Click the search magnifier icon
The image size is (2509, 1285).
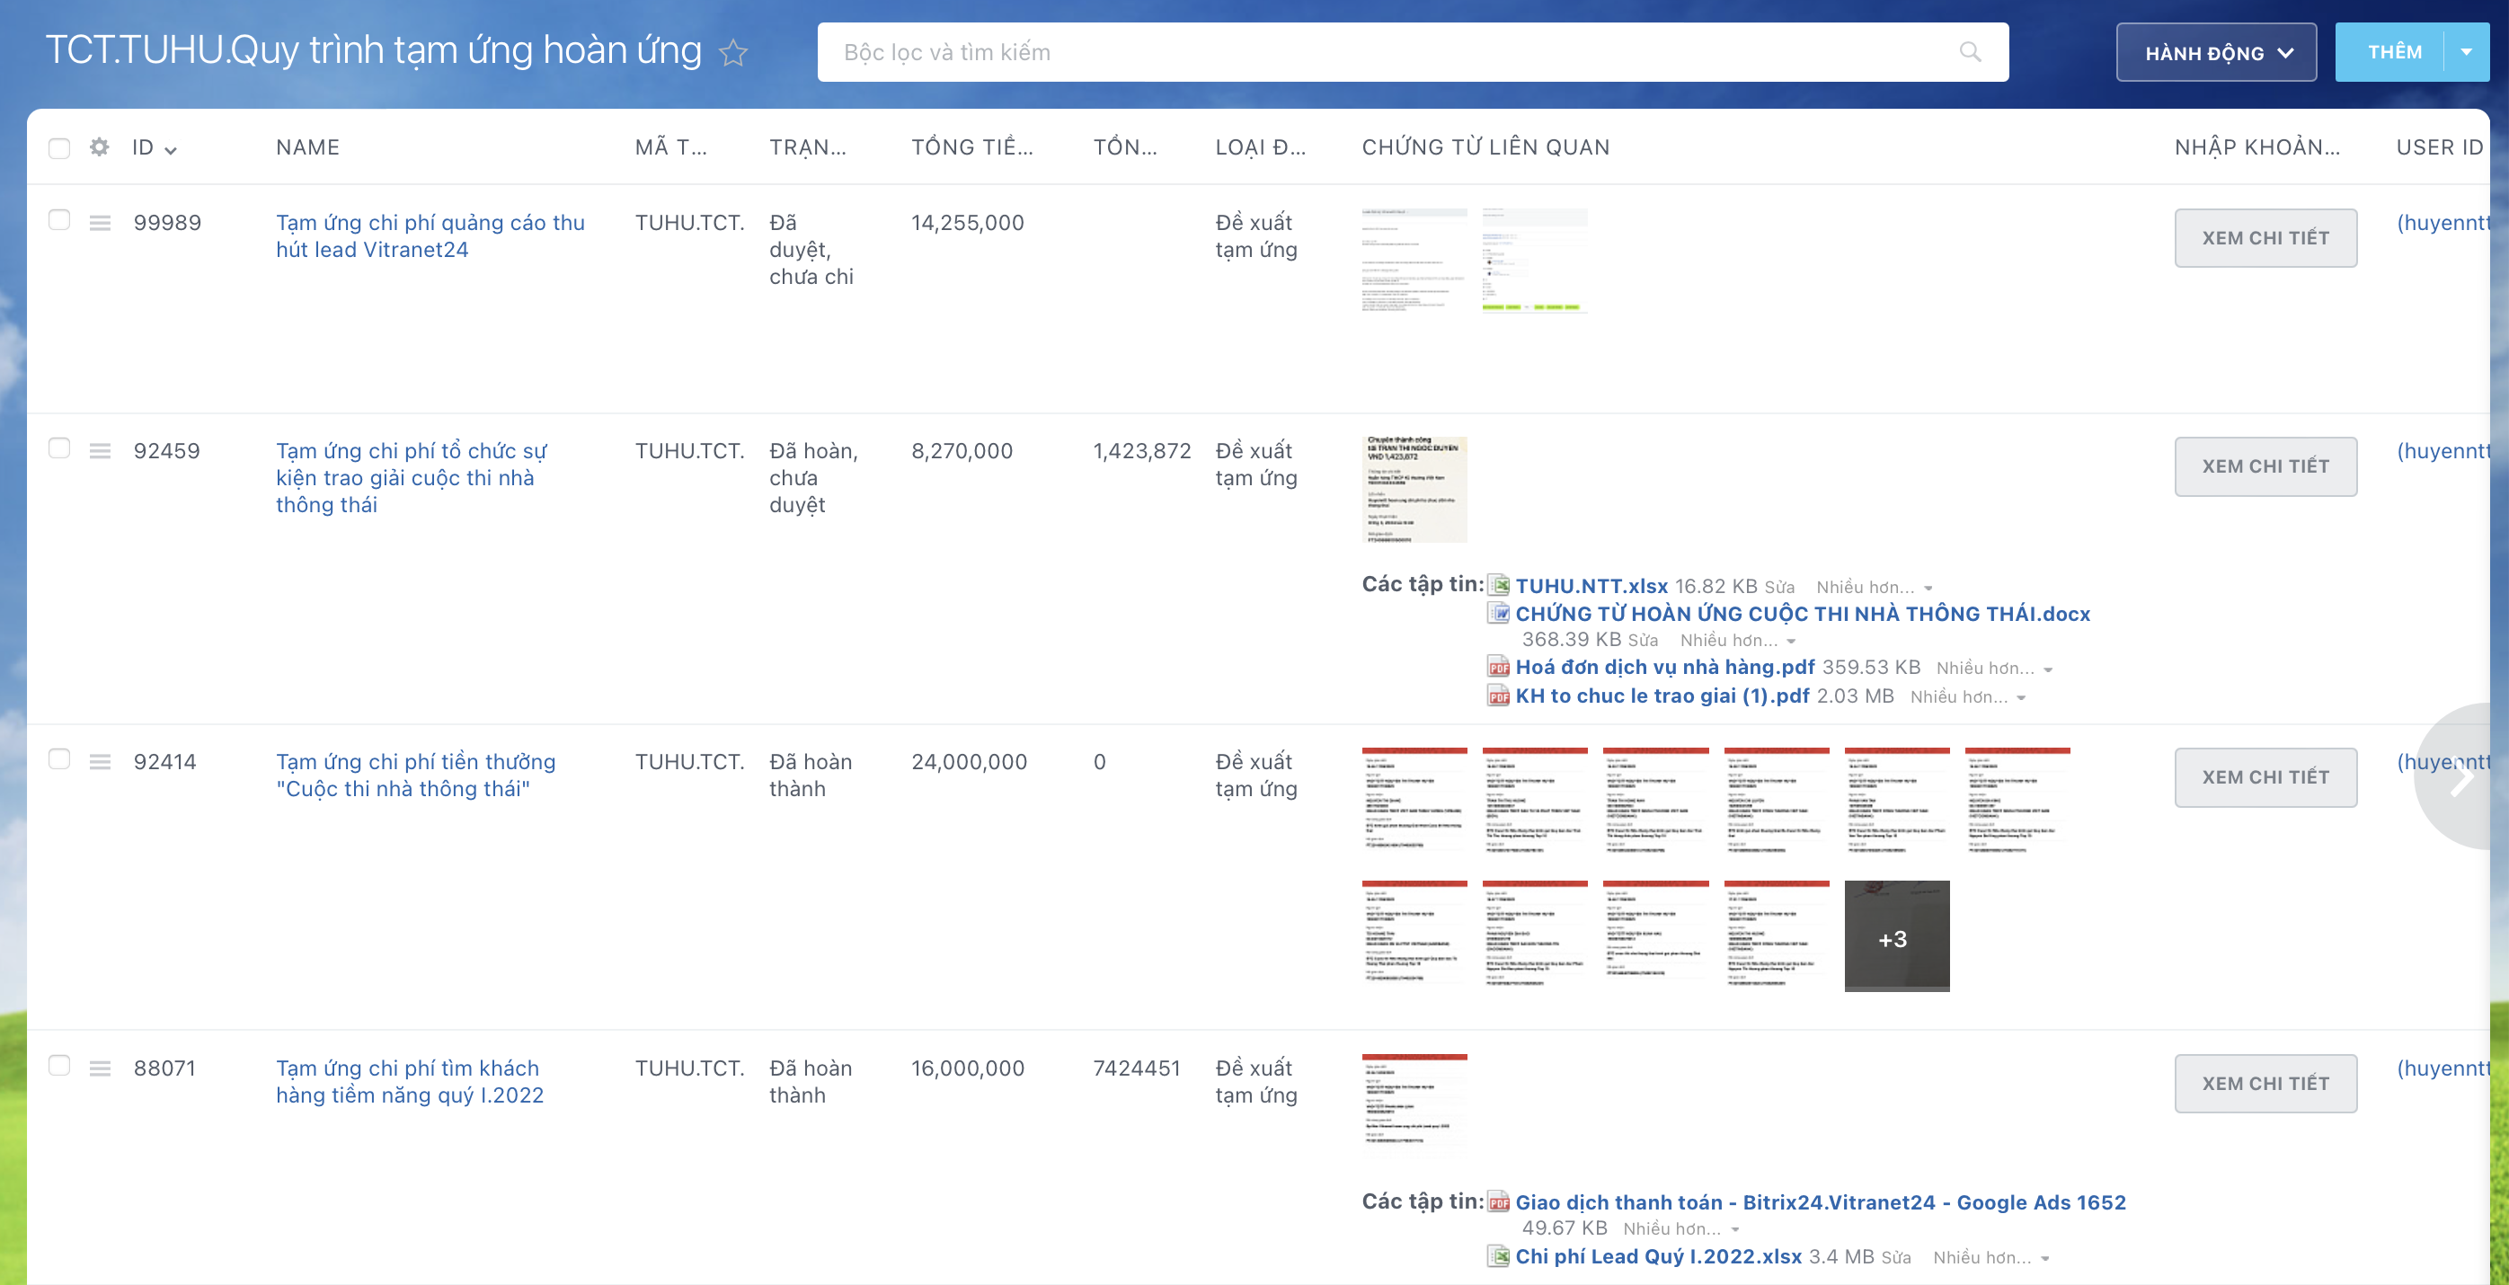1970,51
